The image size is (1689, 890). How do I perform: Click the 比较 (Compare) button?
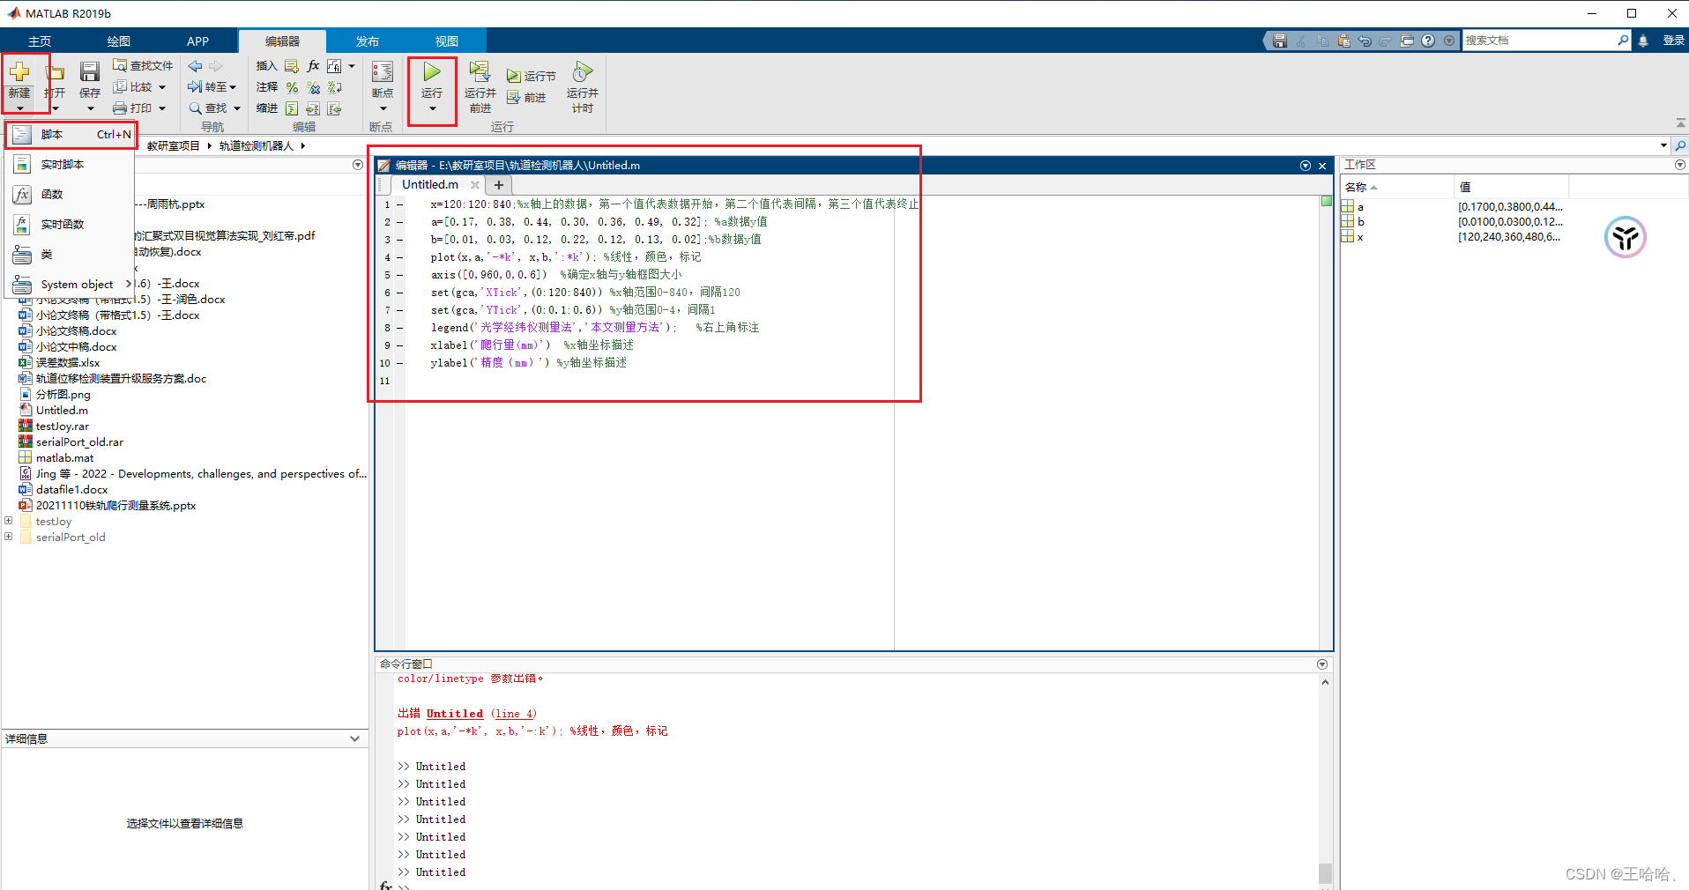(139, 87)
